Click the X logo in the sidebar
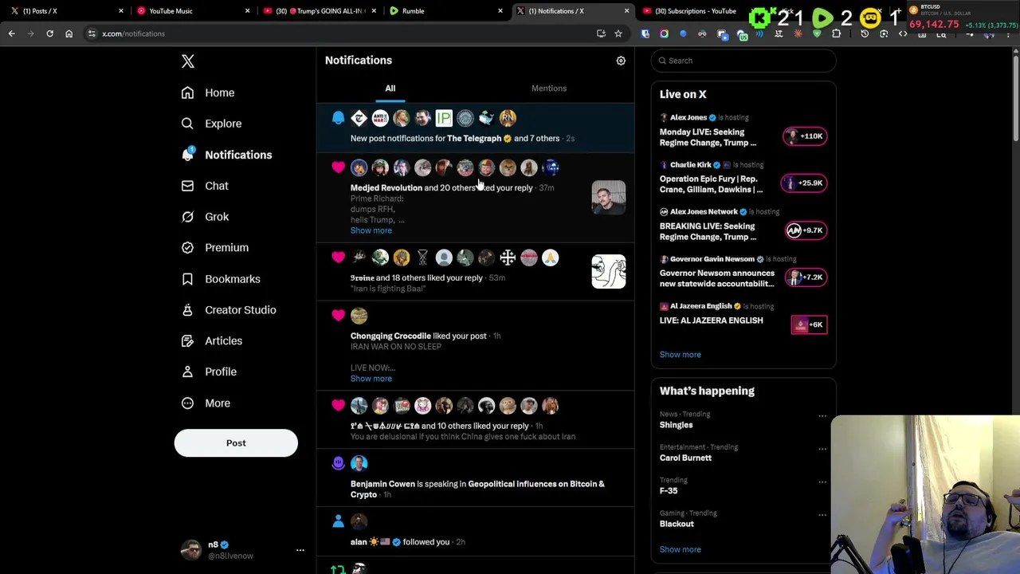 pos(188,61)
